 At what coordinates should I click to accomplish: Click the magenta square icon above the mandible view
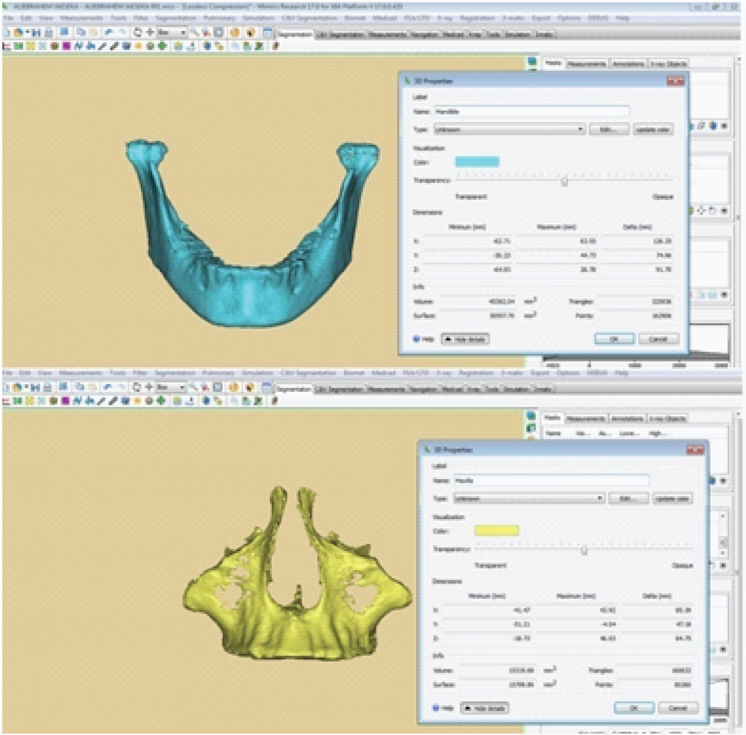click(x=66, y=47)
